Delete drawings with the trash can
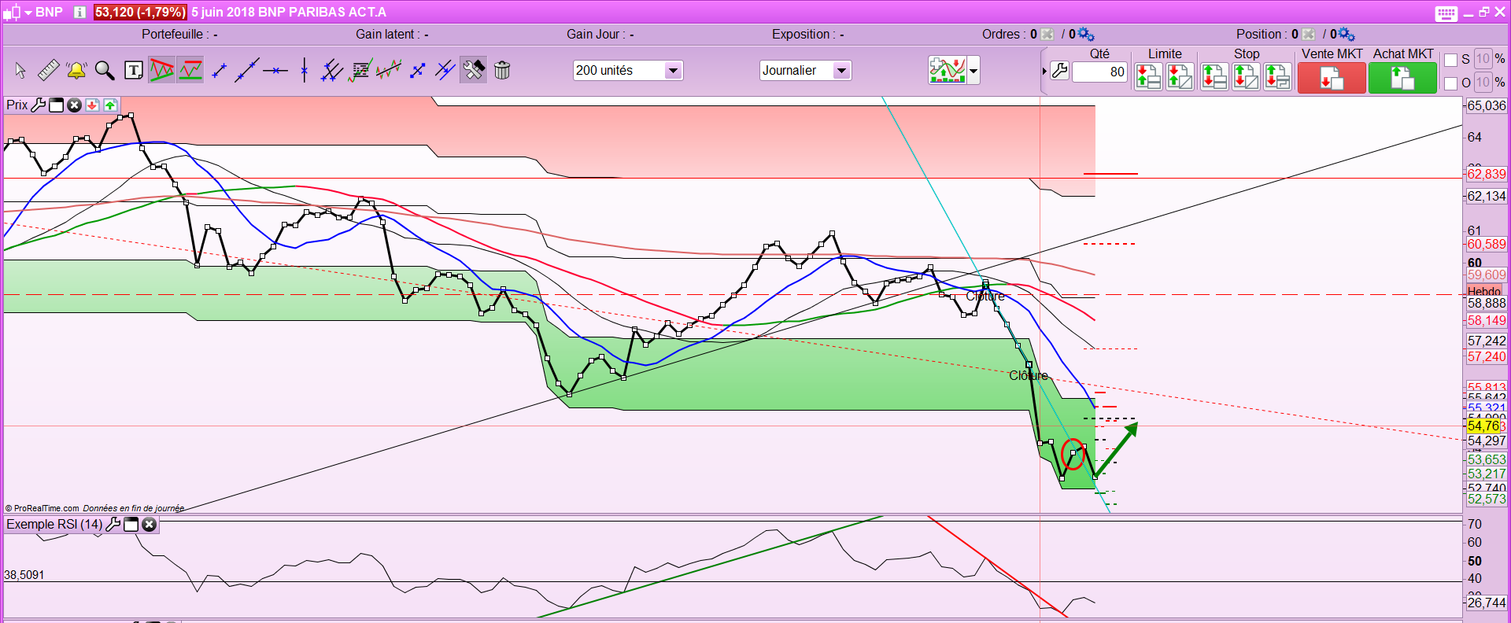Screen dimensions: 1511x623 [x=502, y=71]
